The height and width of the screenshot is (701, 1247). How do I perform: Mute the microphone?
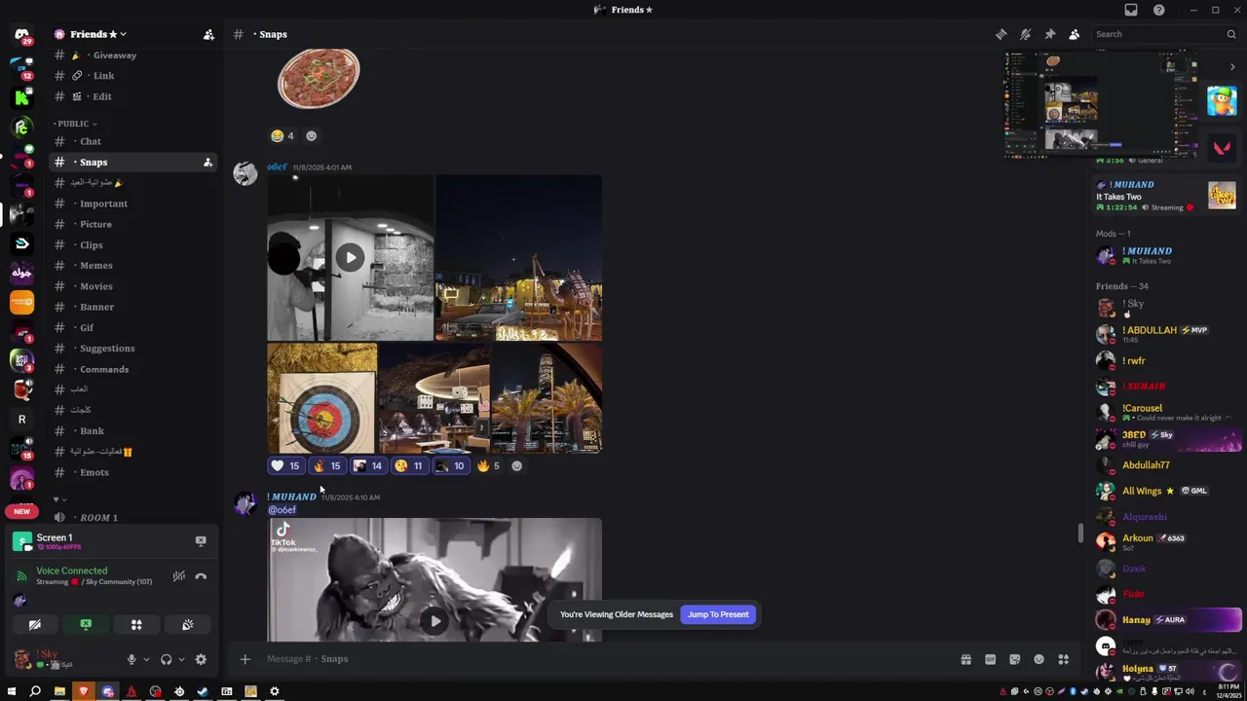(131, 659)
